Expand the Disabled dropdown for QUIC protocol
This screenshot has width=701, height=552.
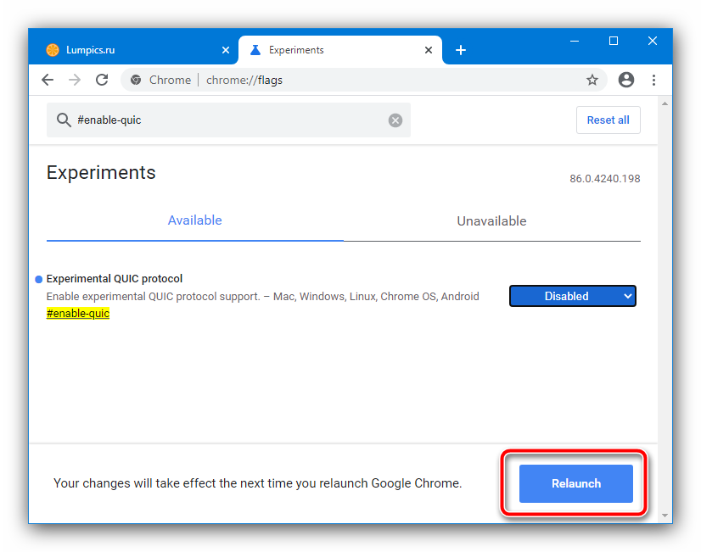[572, 296]
